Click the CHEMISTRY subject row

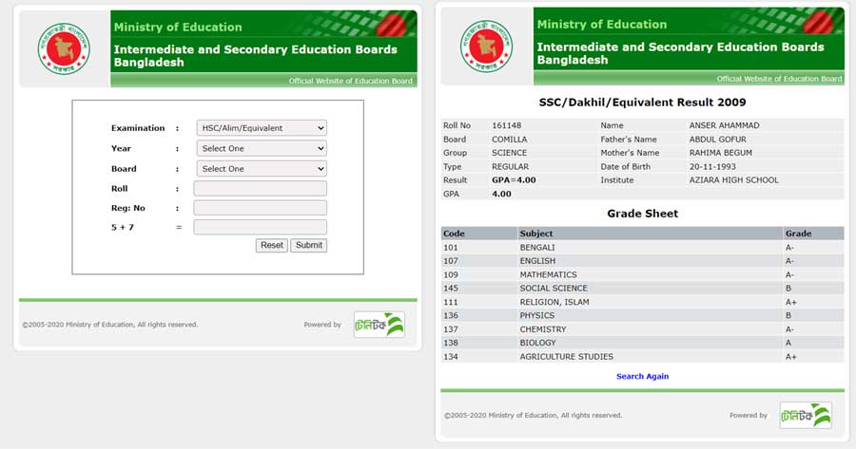pyautogui.click(x=643, y=329)
